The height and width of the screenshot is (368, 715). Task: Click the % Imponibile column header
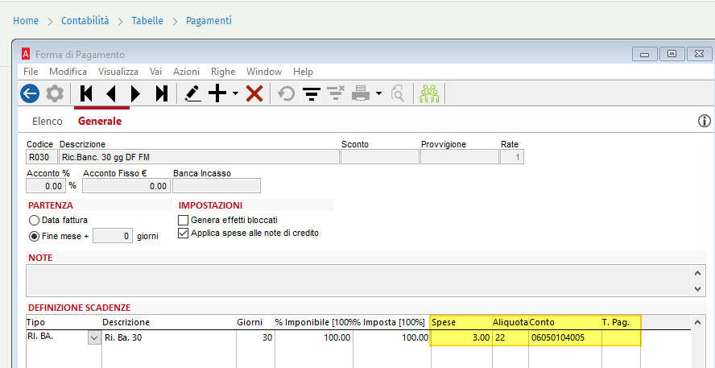pos(314,322)
